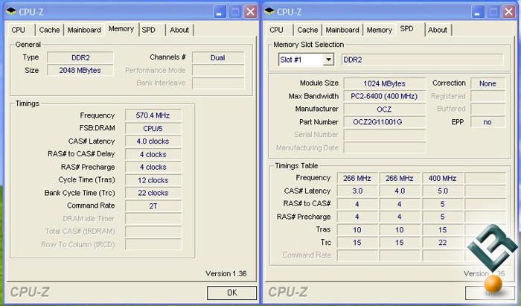Close the left CPU-Z window

coord(251,13)
